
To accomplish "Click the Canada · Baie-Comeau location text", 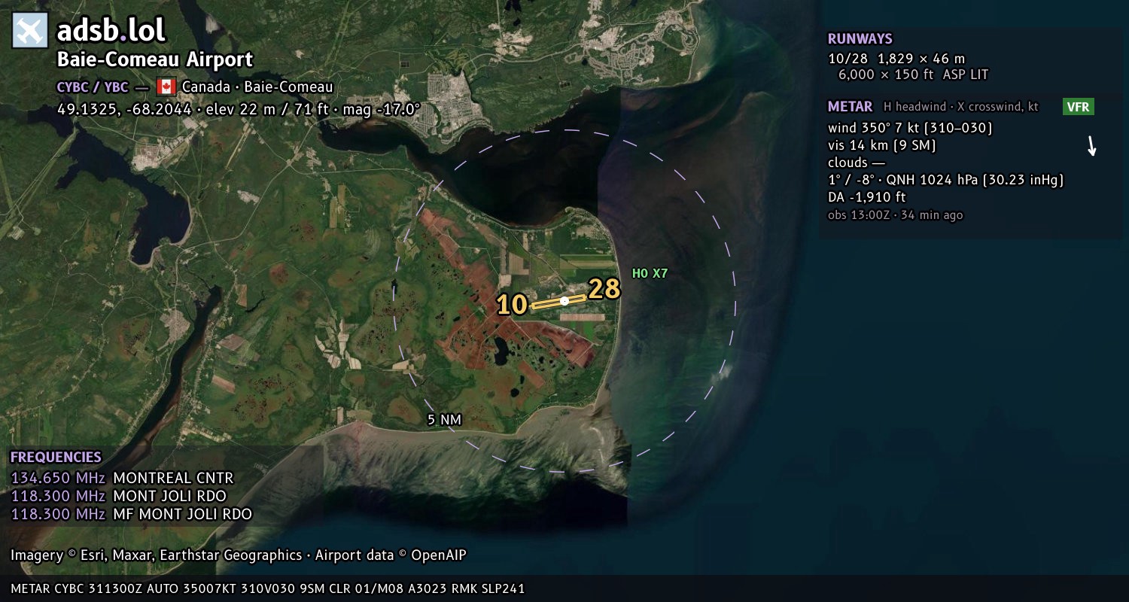I will [257, 87].
